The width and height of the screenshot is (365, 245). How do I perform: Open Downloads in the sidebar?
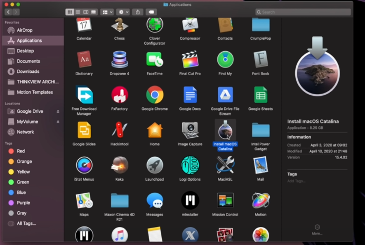[x=33, y=72]
